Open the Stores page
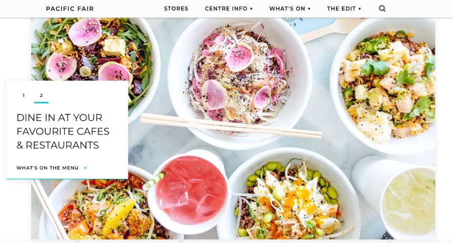The width and height of the screenshot is (453, 243). pos(176,9)
